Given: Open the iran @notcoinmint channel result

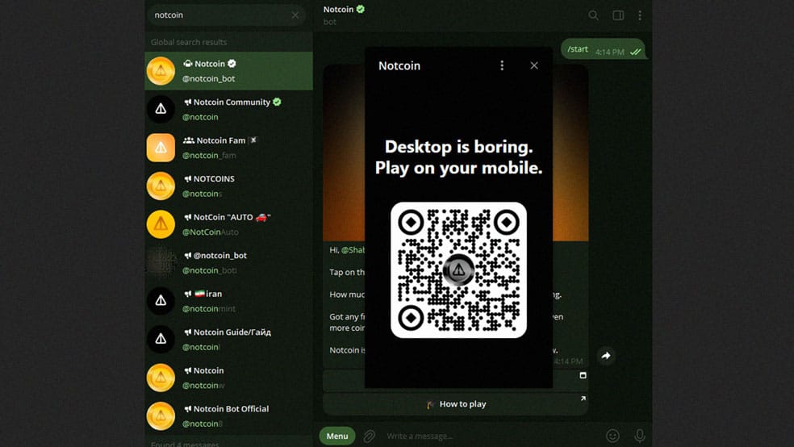Looking at the screenshot, I should coord(228,301).
